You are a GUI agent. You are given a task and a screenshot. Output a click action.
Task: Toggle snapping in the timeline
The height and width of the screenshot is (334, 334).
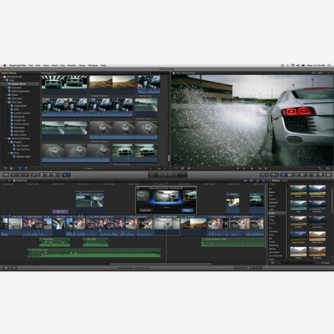264,180
